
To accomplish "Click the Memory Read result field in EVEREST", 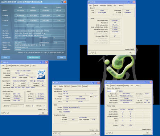I will point(20,11).
